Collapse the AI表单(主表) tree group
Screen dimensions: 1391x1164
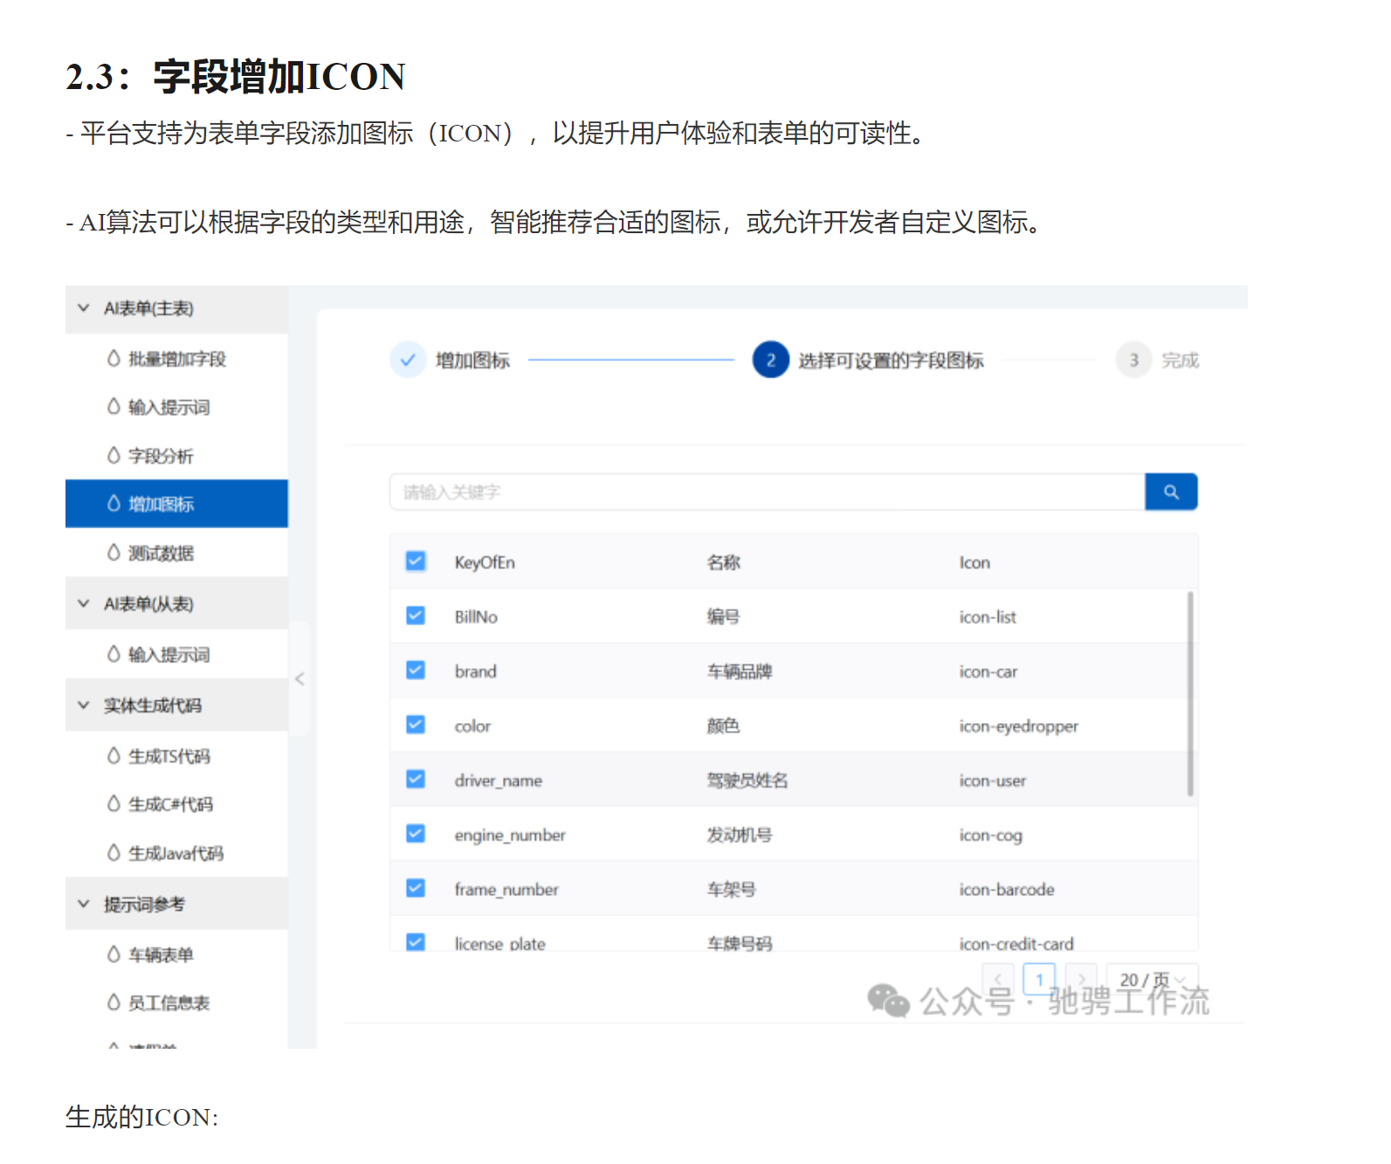tap(84, 308)
